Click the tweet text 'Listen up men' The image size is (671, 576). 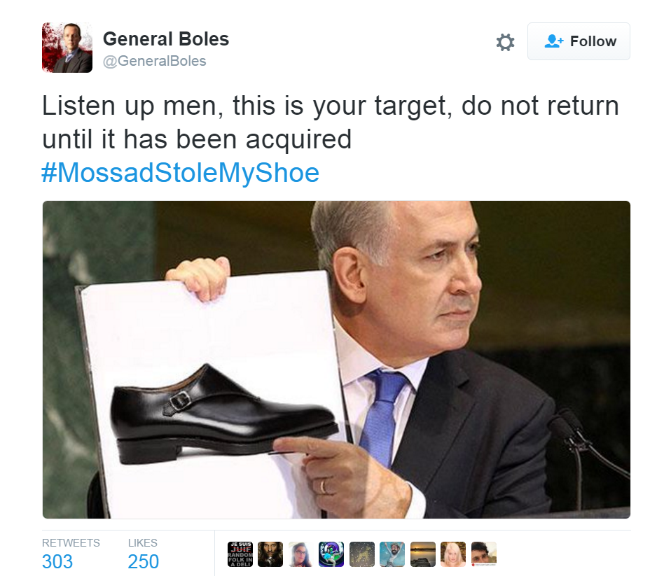click(132, 106)
